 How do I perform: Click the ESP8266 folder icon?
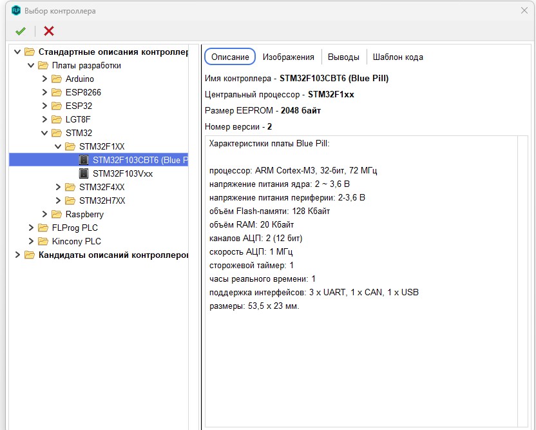click(x=57, y=92)
